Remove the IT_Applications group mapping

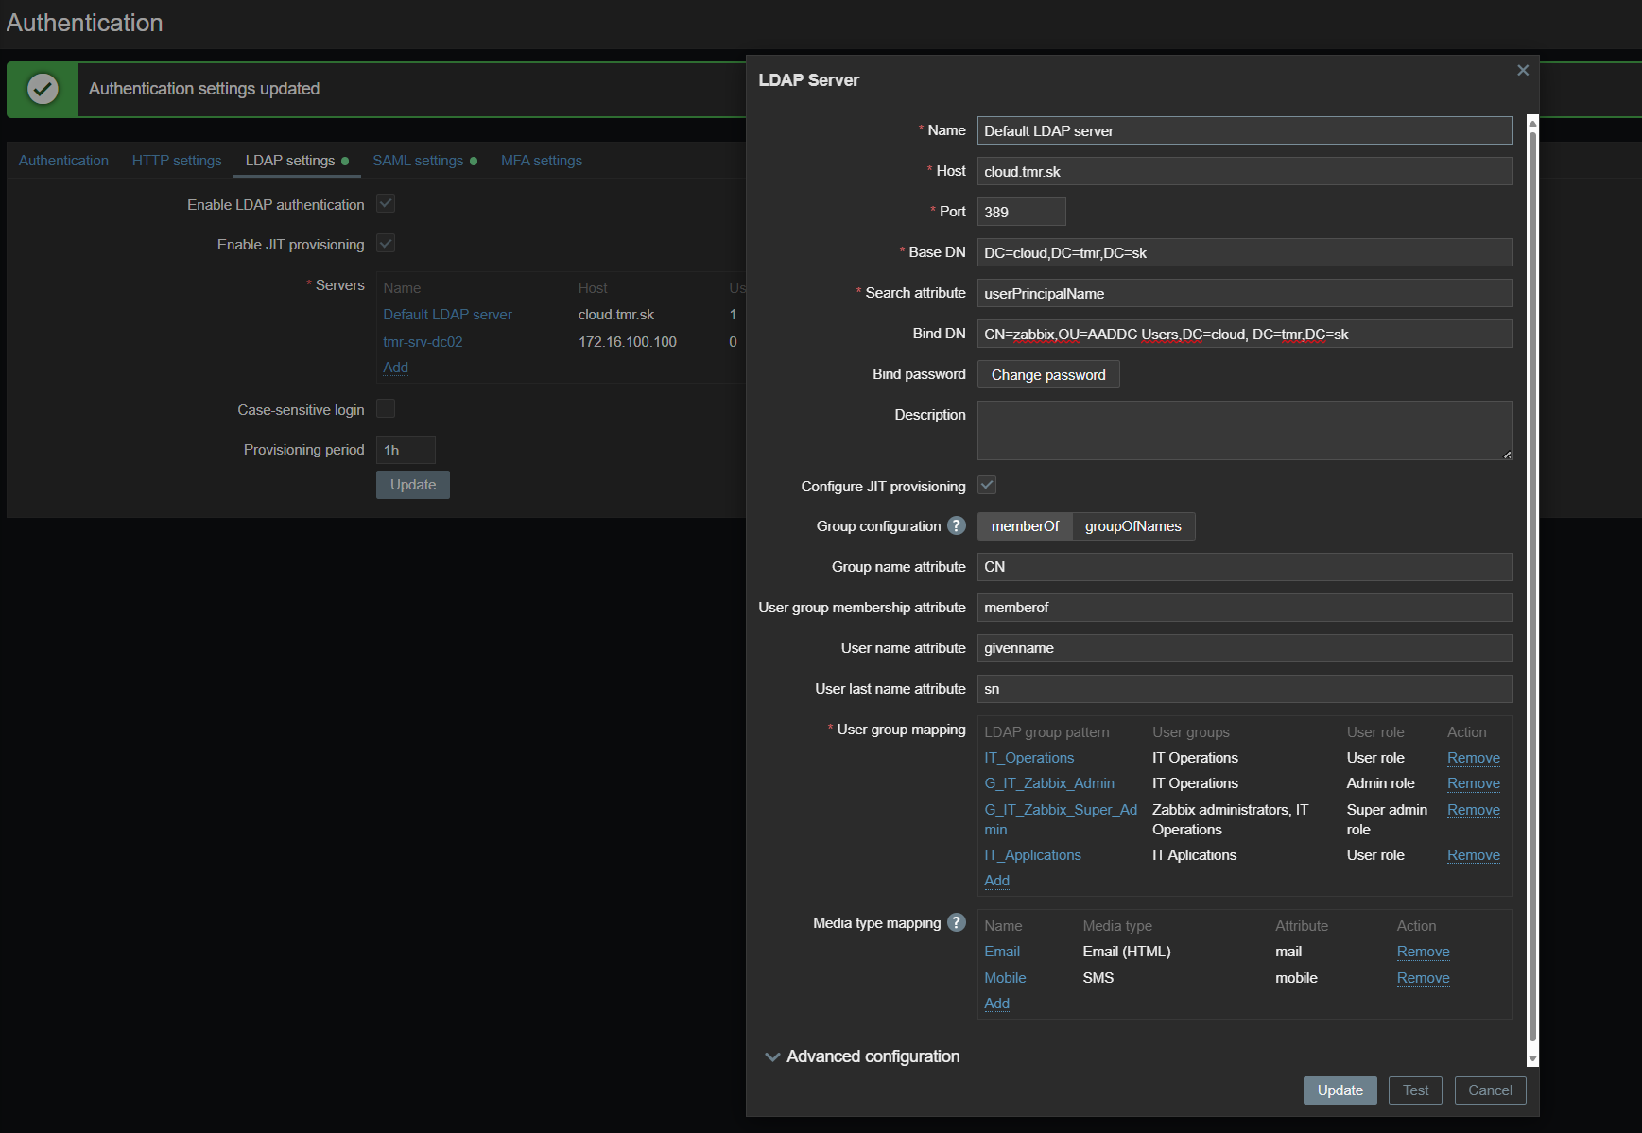click(x=1473, y=855)
